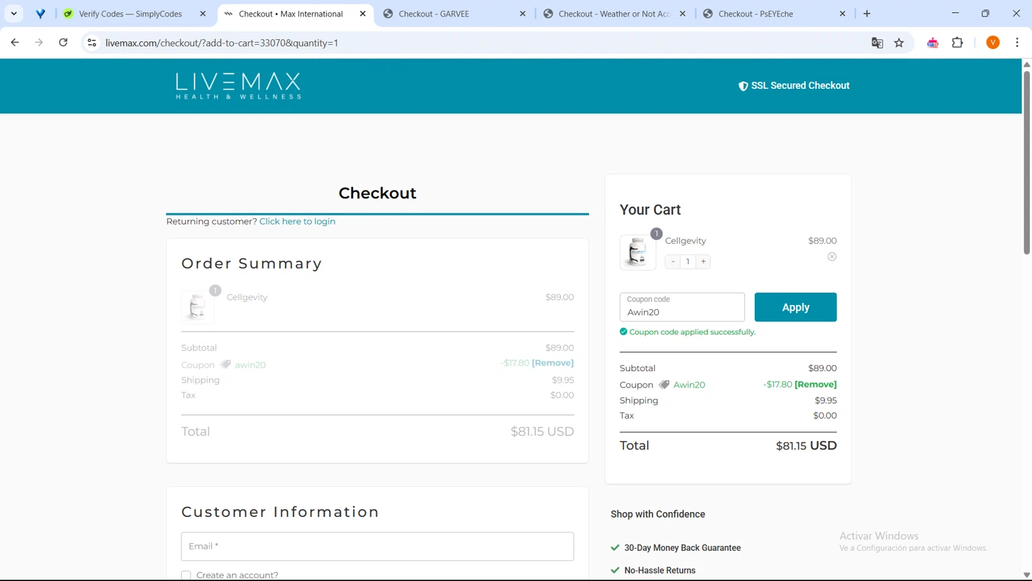1032x581 pixels.
Task: Open Chrome three-dot menu
Action: (x=1017, y=43)
